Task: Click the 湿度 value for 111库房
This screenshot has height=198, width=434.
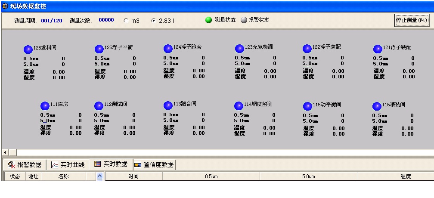Action: tap(75, 133)
